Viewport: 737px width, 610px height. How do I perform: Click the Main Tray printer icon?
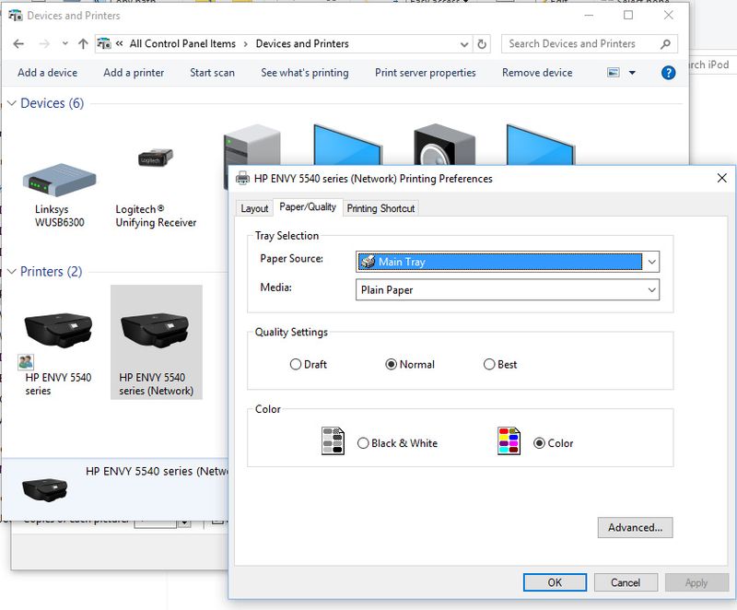[x=368, y=262]
